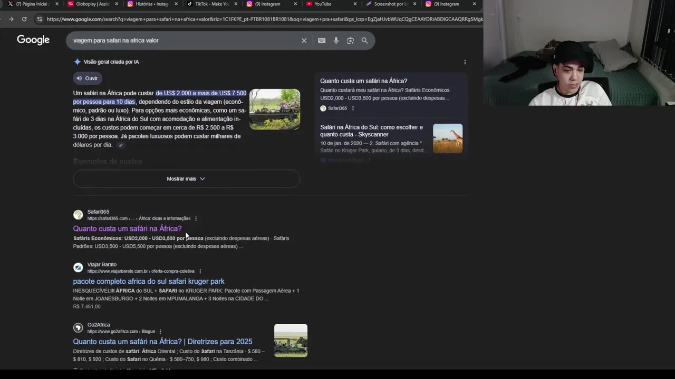Play AI overview audio with Ouvir button
This screenshot has width=675, height=379.
point(88,78)
